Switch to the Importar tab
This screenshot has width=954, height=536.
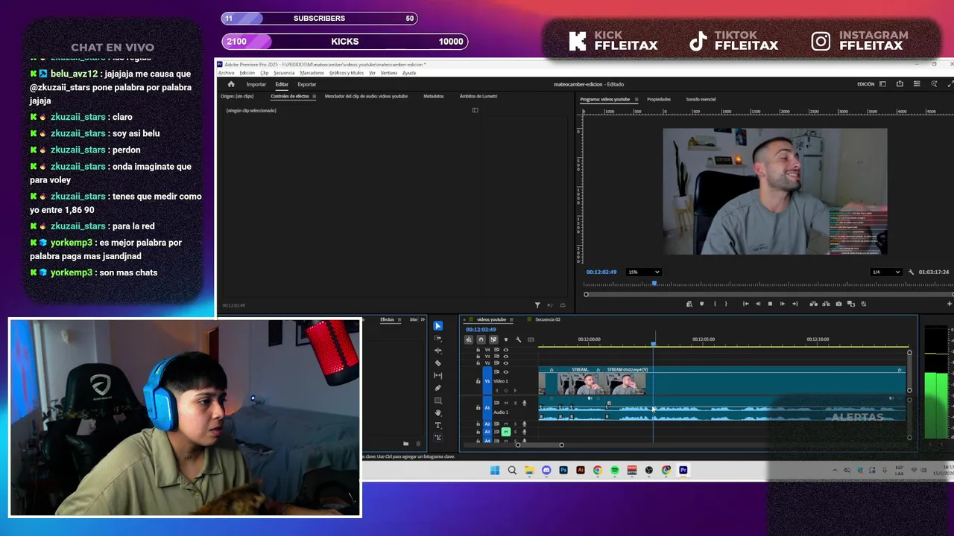[256, 85]
